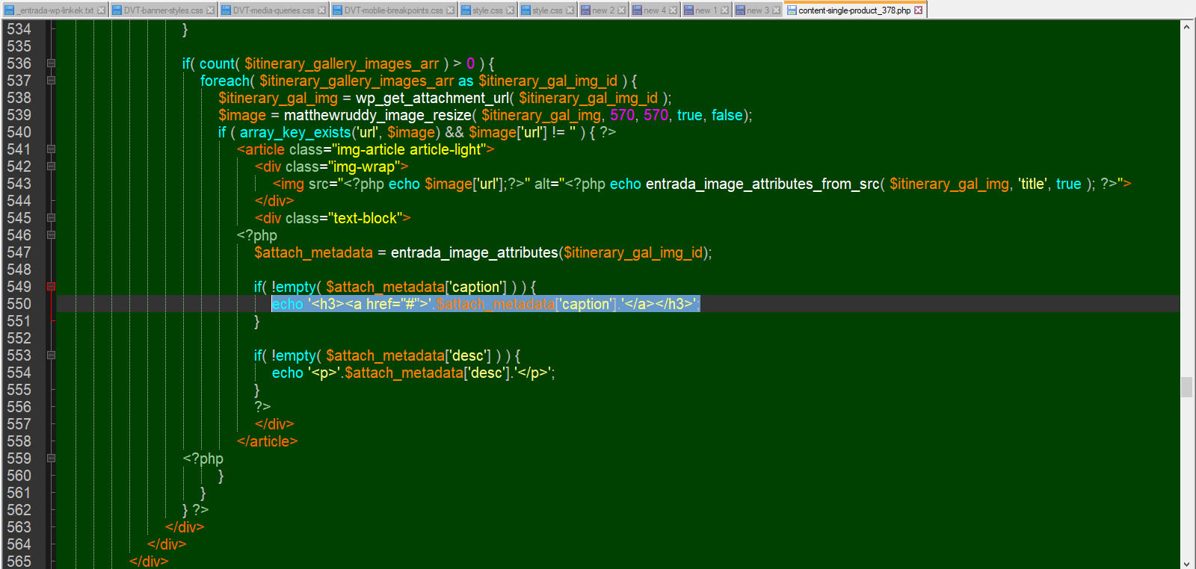
Task: Switch to the DVT-banner-styles.css tab
Action: tap(163, 10)
